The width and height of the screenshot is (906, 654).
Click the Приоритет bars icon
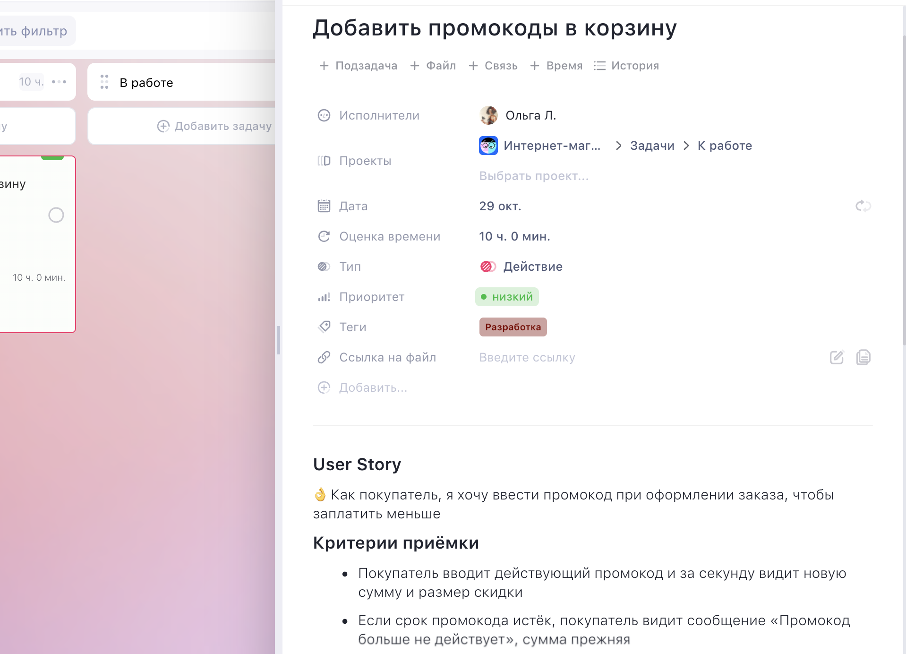pyautogui.click(x=324, y=297)
